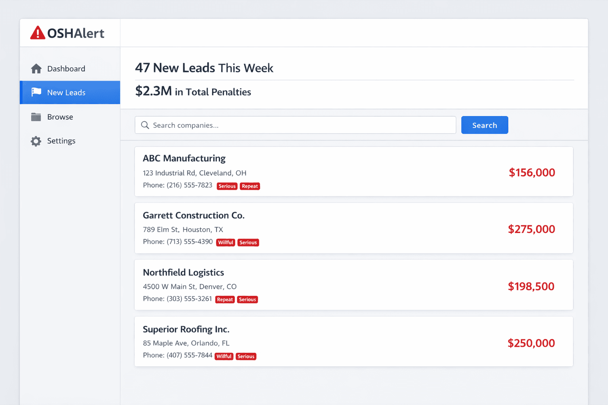Select the New Leads sidebar item
Viewport: 608px width, 405px height.
point(66,92)
